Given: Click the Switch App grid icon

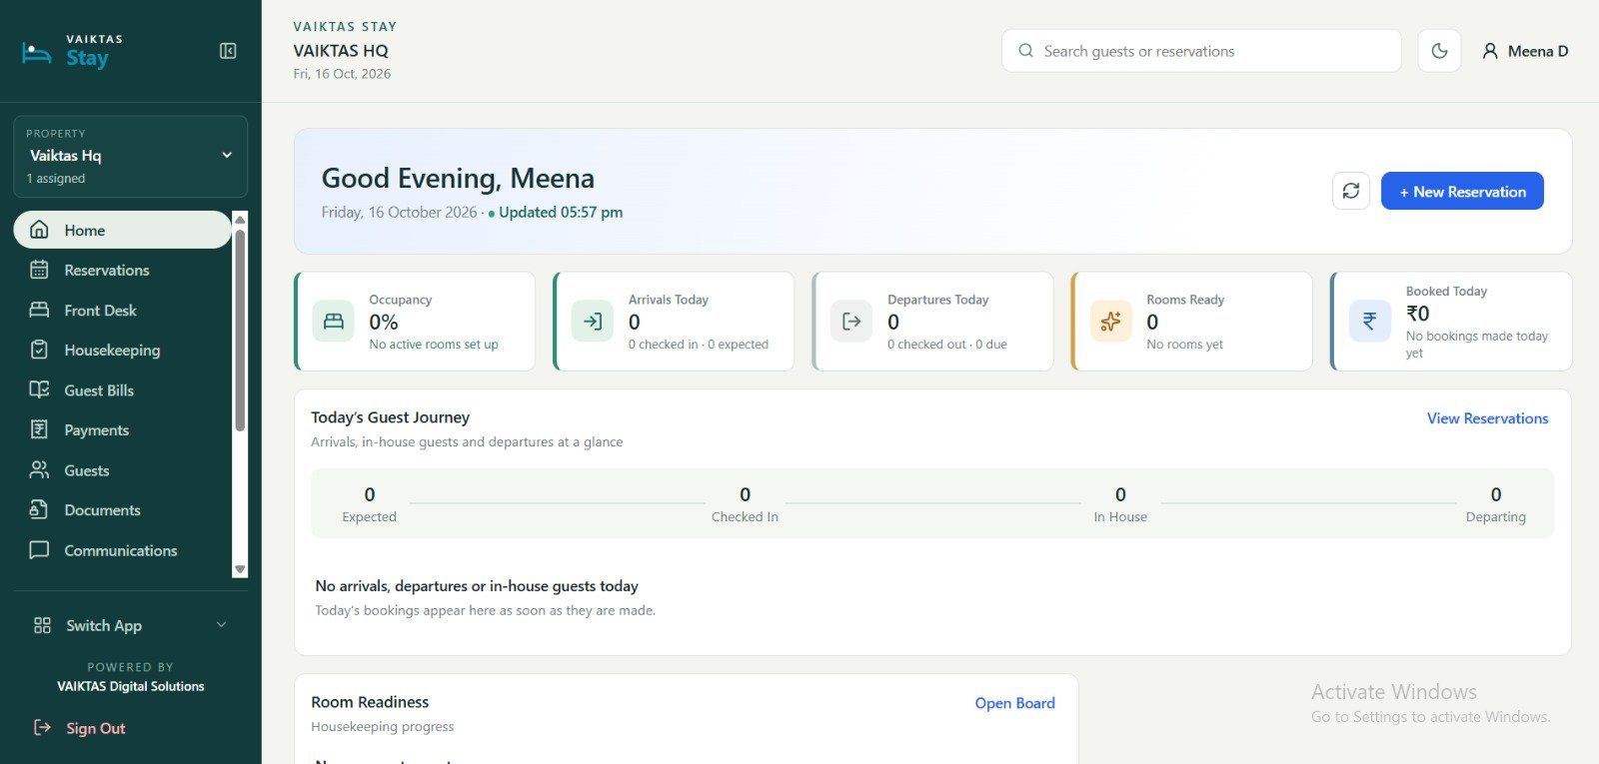Looking at the screenshot, I should (42, 625).
